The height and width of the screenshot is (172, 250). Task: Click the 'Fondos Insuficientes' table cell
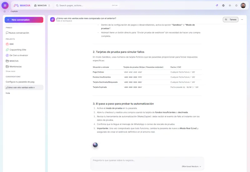pyautogui.click(x=102, y=77)
